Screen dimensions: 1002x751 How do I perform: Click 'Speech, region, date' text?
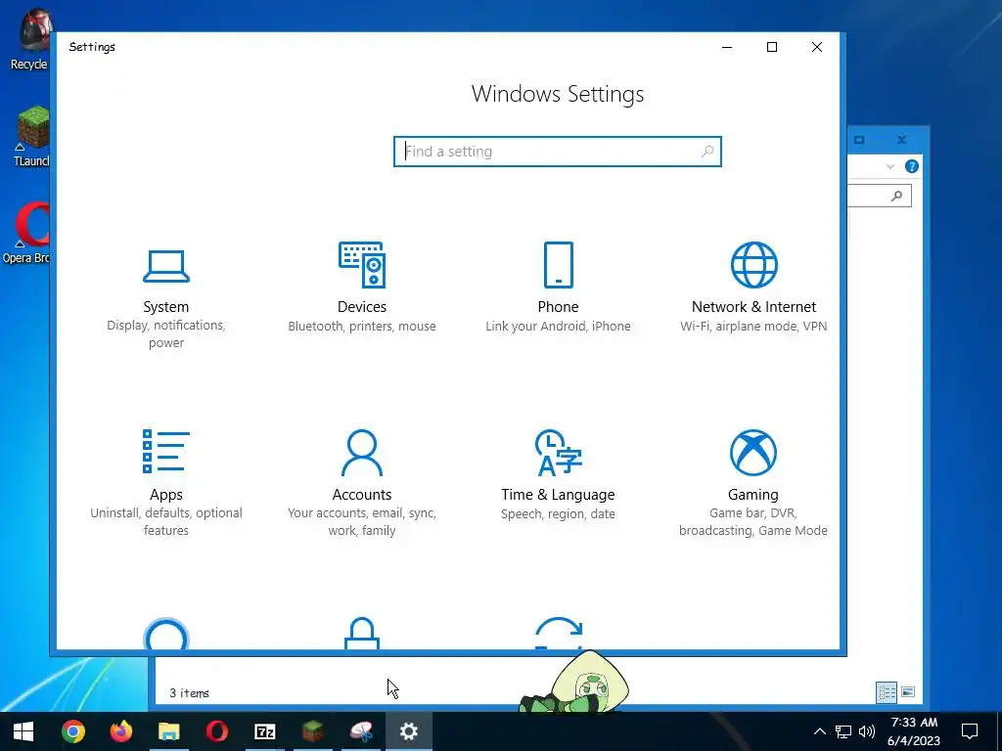click(558, 514)
